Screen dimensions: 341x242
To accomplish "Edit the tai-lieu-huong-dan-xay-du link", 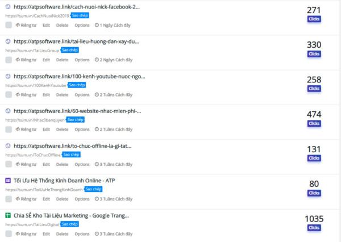I will 47,60.
